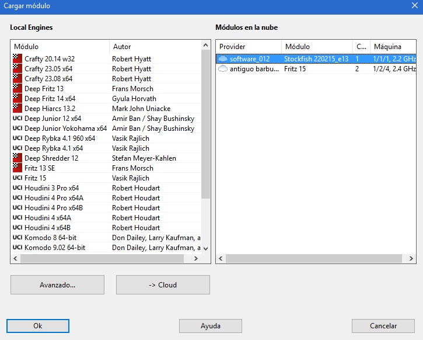Sort cloud engines by Provider column header

point(249,47)
